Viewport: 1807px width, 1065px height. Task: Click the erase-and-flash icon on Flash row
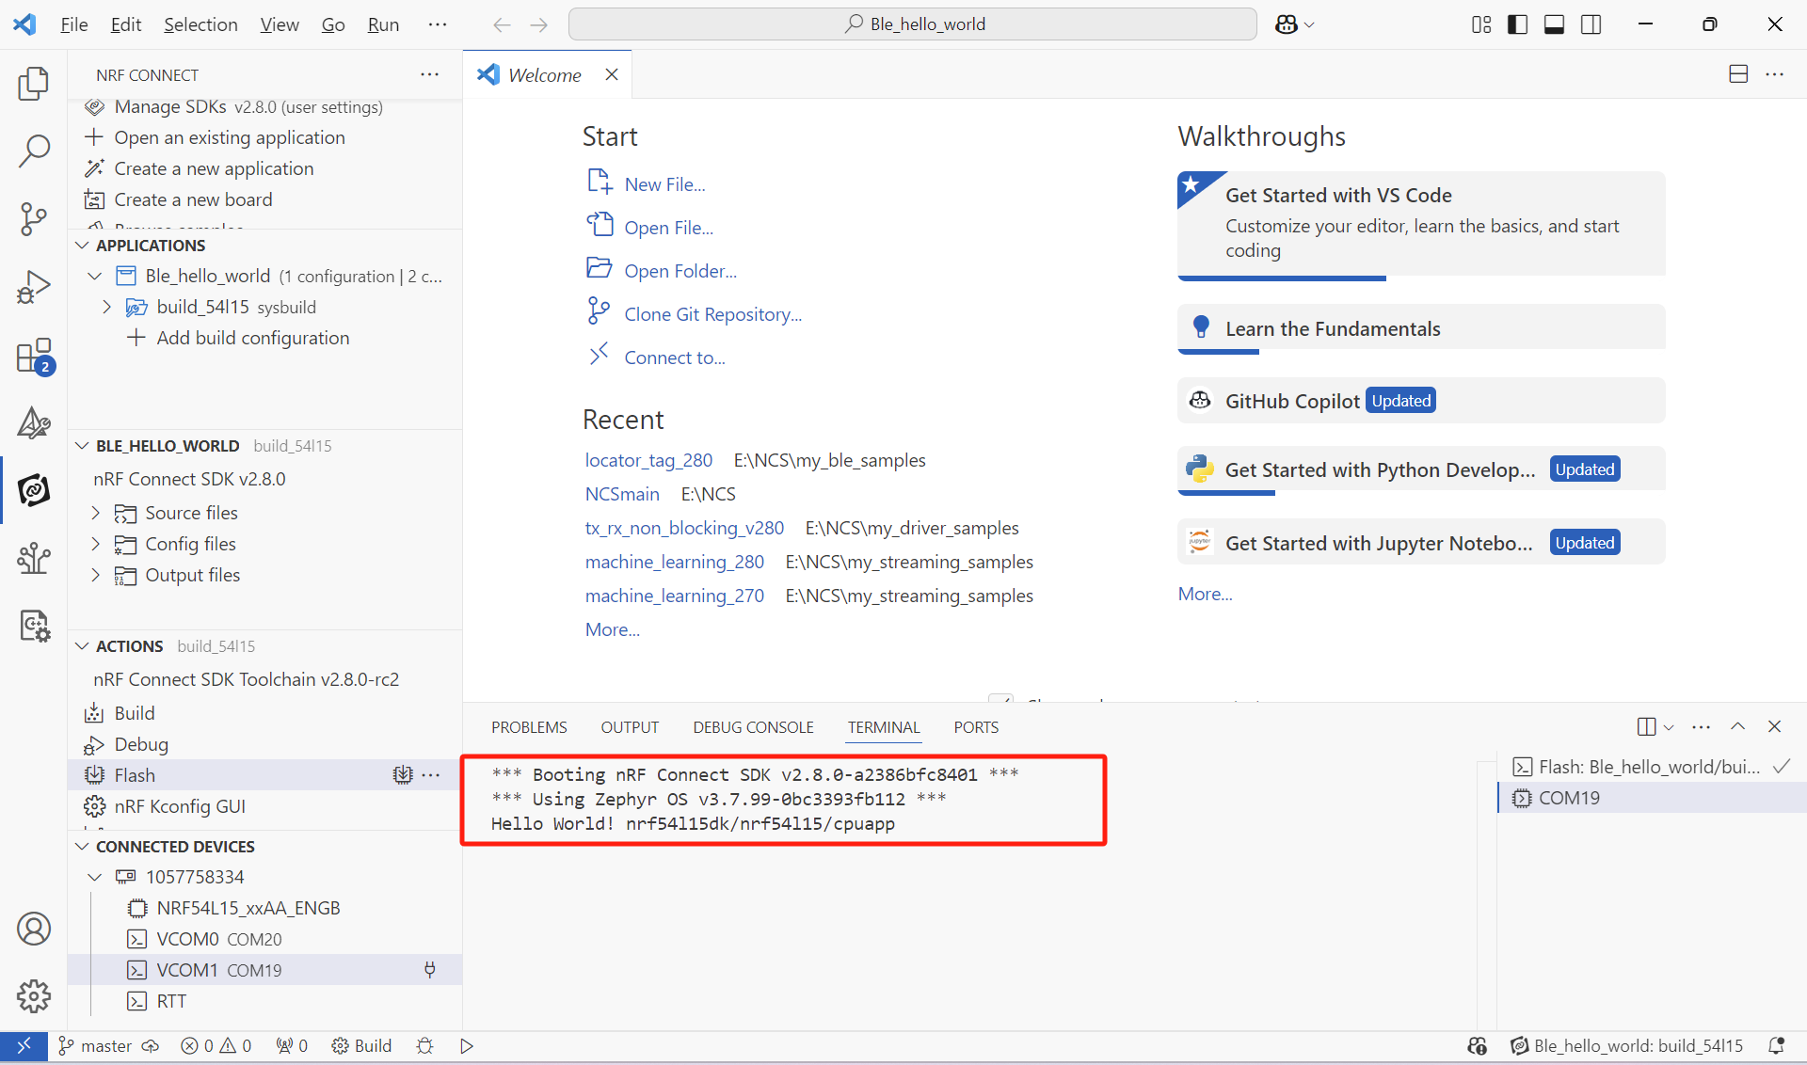(x=403, y=774)
